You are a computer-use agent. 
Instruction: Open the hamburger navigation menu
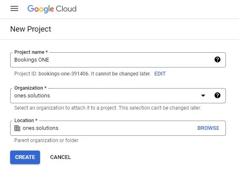[14, 8]
